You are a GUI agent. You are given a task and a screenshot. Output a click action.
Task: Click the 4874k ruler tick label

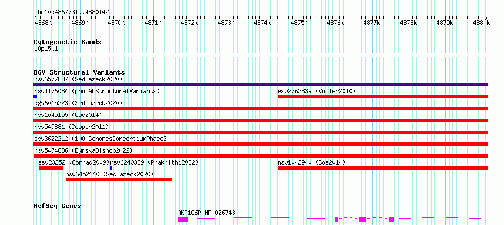[x=262, y=23]
